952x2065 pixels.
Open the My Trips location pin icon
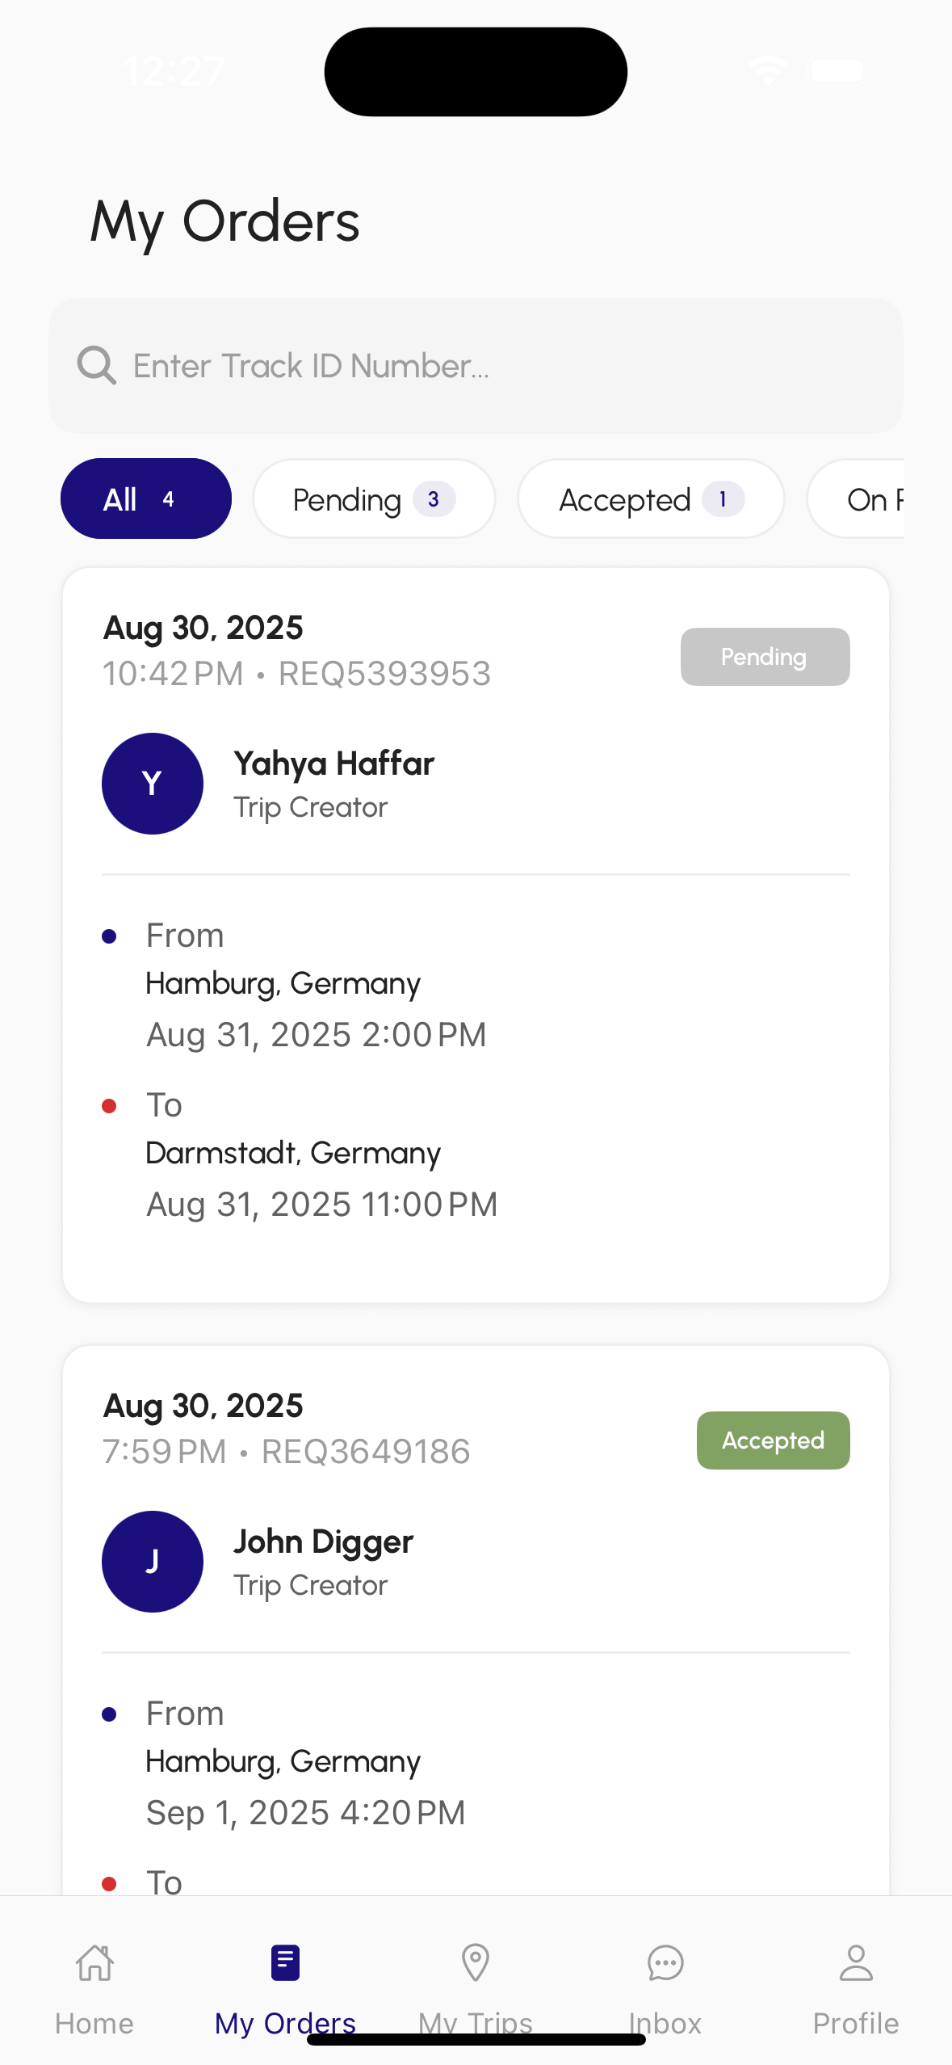click(475, 1963)
